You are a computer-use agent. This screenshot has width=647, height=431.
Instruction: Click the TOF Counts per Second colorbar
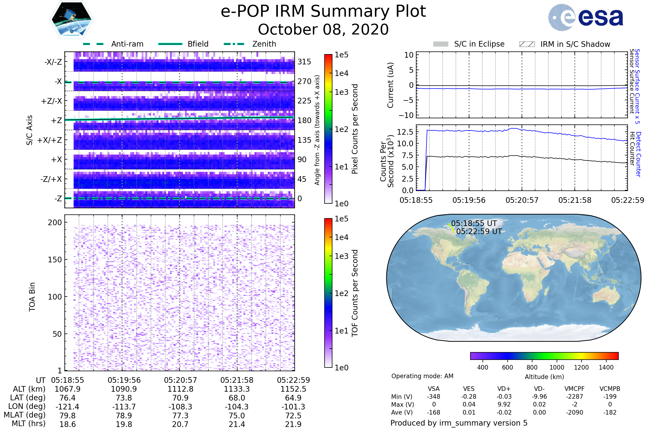pyautogui.click(x=328, y=293)
